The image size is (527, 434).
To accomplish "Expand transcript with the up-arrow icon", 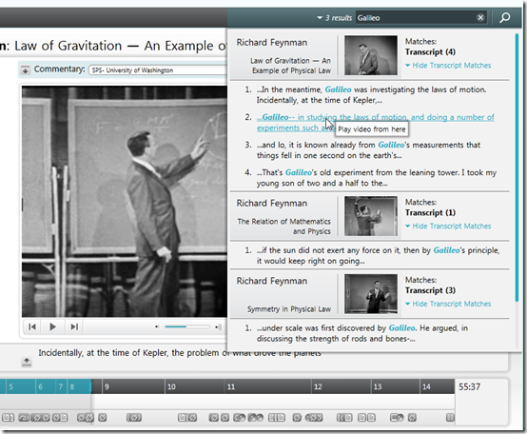I will tap(27, 362).
